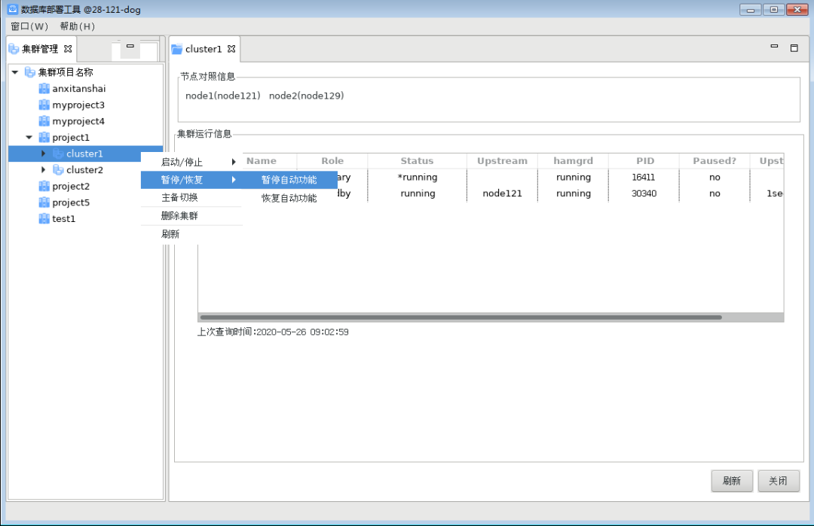
Task: Select 删除集群 in the context menu
Action: 179,216
